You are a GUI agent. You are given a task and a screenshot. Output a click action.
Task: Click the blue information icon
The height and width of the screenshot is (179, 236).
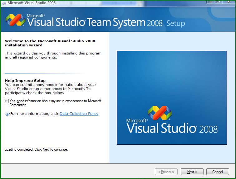click(x=7, y=114)
